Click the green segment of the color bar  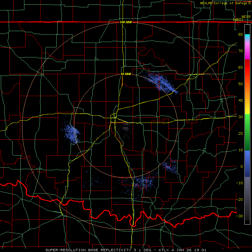[x=247, y=132]
